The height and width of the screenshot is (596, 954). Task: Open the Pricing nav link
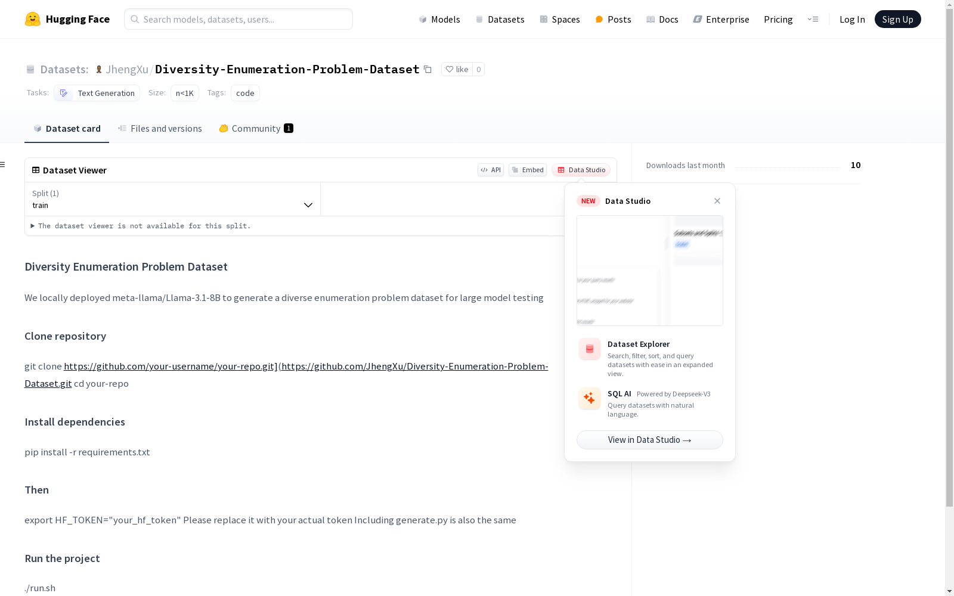point(778,19)
